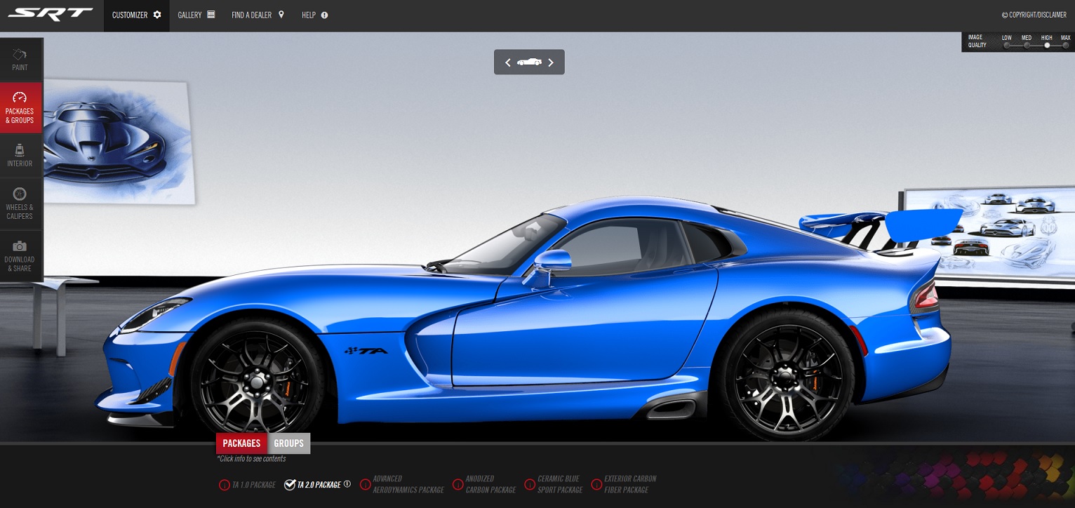Select the Ceramic Blue Sport Package label
1075x508 pixels.
[560, 484]
